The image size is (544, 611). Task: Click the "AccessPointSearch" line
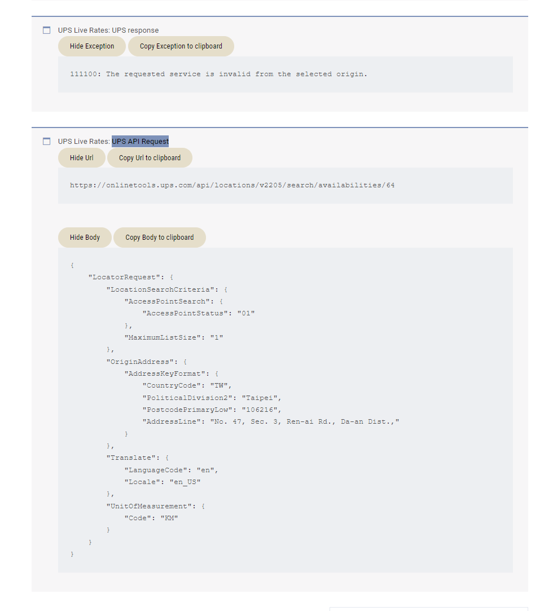click(x=174, y=302)
